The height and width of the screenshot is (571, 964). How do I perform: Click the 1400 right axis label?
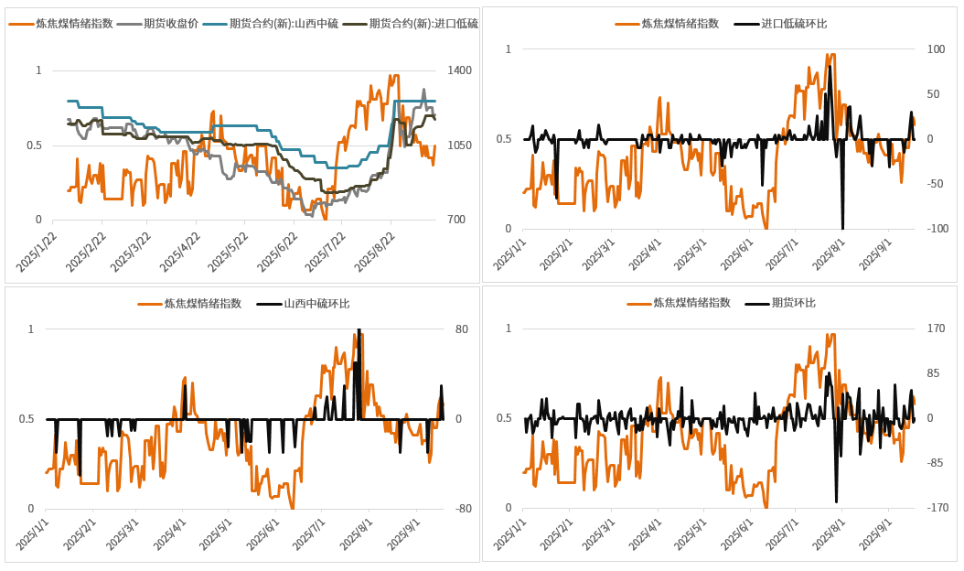(x=460, y=70)
